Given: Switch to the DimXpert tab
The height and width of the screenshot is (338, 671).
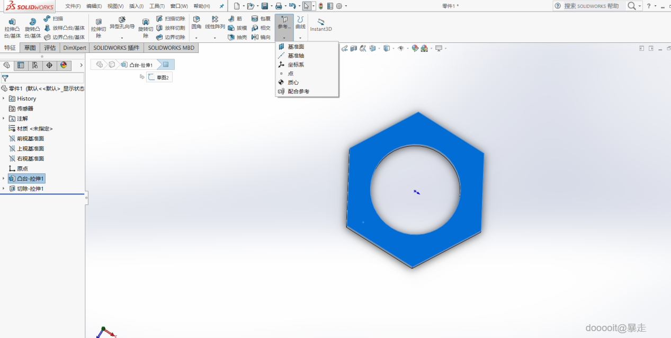Looking at the screenshot, I should tap(75, 48).
